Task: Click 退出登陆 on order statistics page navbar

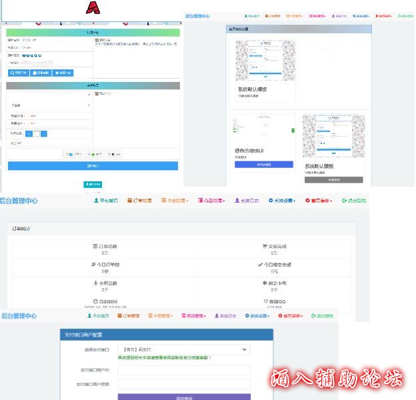Action: [x=354, y=201]
